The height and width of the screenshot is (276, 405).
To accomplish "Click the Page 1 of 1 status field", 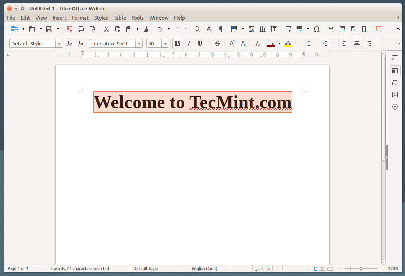I will click(18, 268).
